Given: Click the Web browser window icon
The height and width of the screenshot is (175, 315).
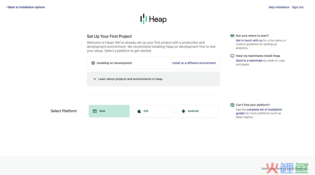Looking at the screenshot, I should (x=95, y=111).
